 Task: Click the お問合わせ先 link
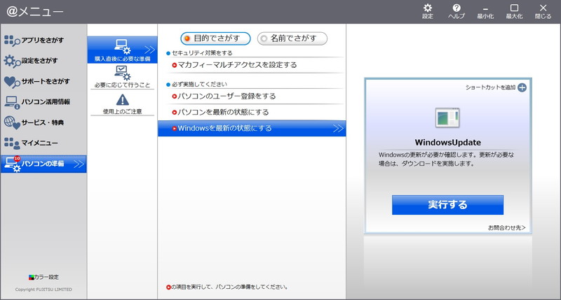click(x=506, y=228)
